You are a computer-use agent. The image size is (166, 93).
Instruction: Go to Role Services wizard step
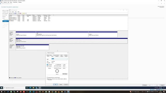click(6, 20)
